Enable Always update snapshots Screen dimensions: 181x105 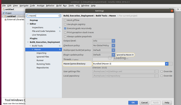pyautogui.click(x=65, y=37)
